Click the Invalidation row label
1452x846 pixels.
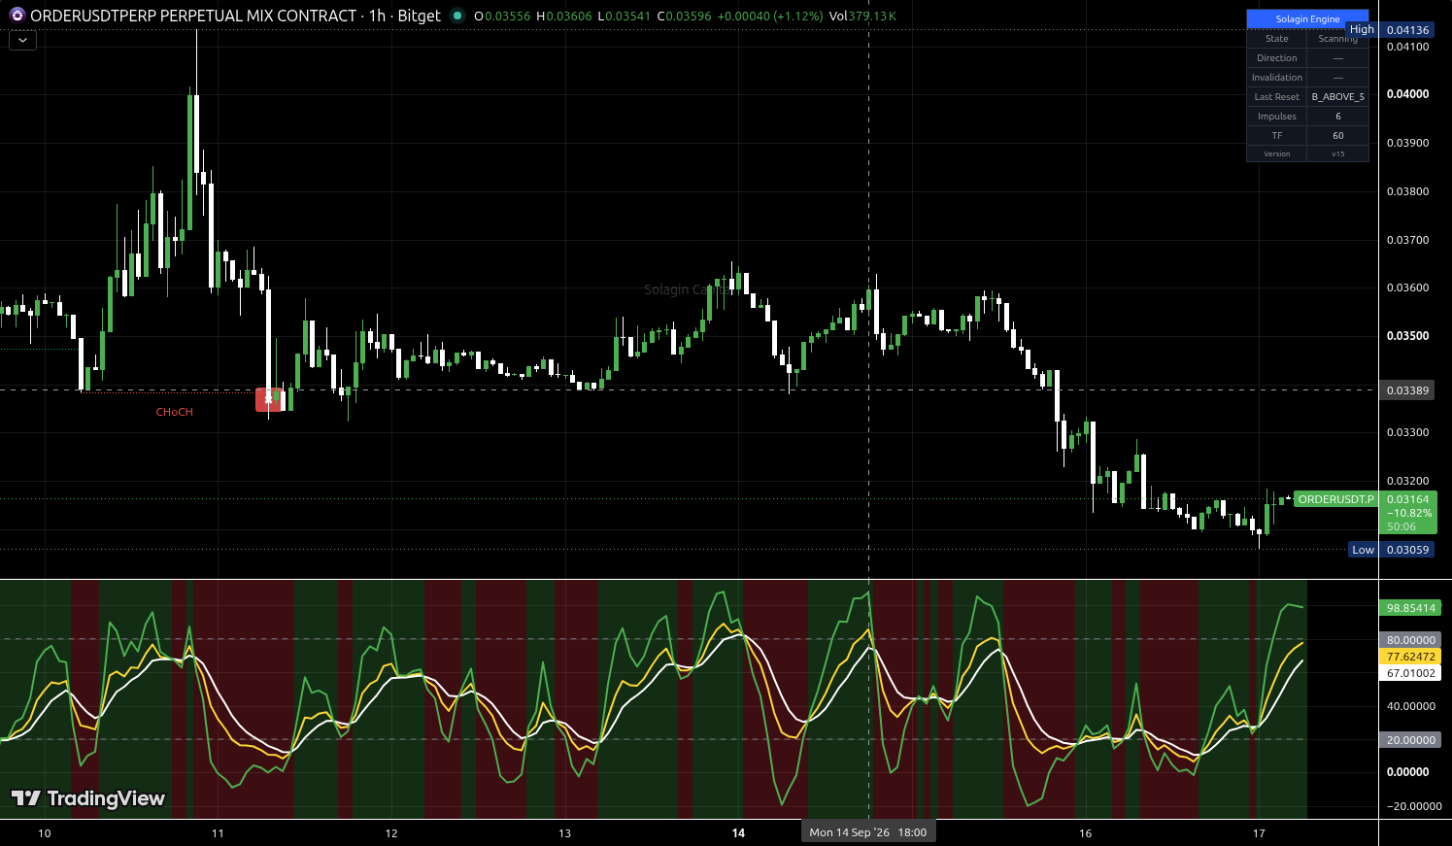click(1276, 78)
